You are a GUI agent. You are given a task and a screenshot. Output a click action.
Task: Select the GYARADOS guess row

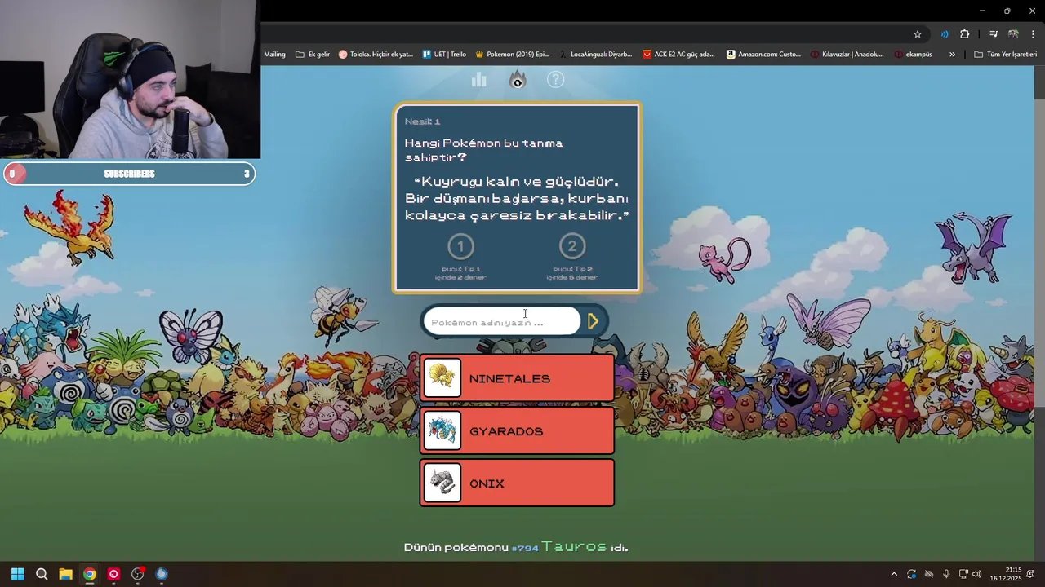[x=517, y=430]
